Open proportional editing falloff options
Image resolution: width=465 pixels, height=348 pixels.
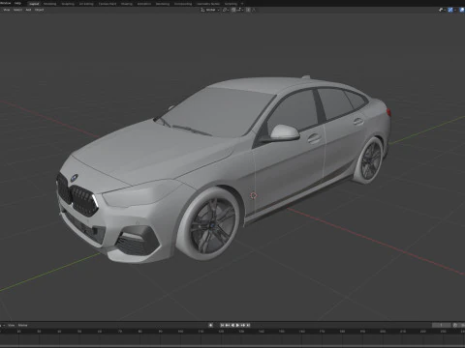(254, 10)
